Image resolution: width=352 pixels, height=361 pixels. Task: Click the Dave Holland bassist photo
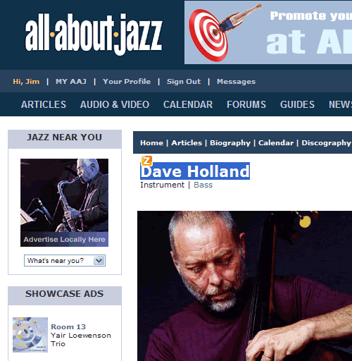pyautogui.click(x=244, y=286)
